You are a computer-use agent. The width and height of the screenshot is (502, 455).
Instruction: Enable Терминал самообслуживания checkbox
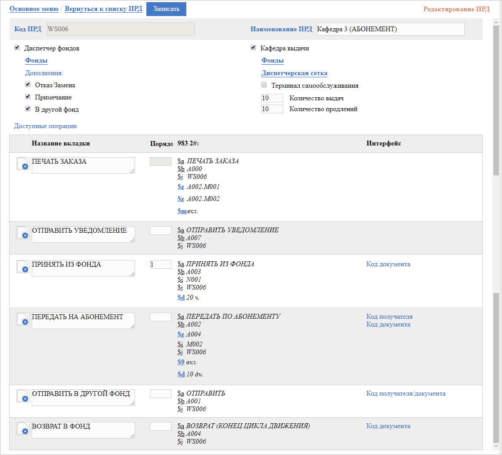pos(264,85)
